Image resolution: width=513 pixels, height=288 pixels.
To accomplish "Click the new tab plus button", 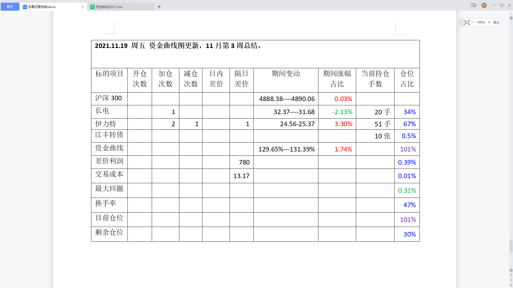I will click(x=159, y=7).
